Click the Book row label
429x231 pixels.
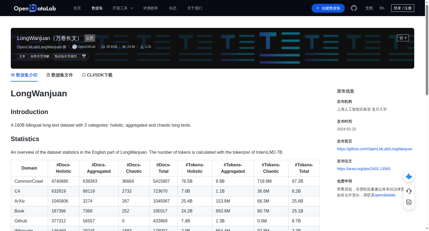point(19,211)
